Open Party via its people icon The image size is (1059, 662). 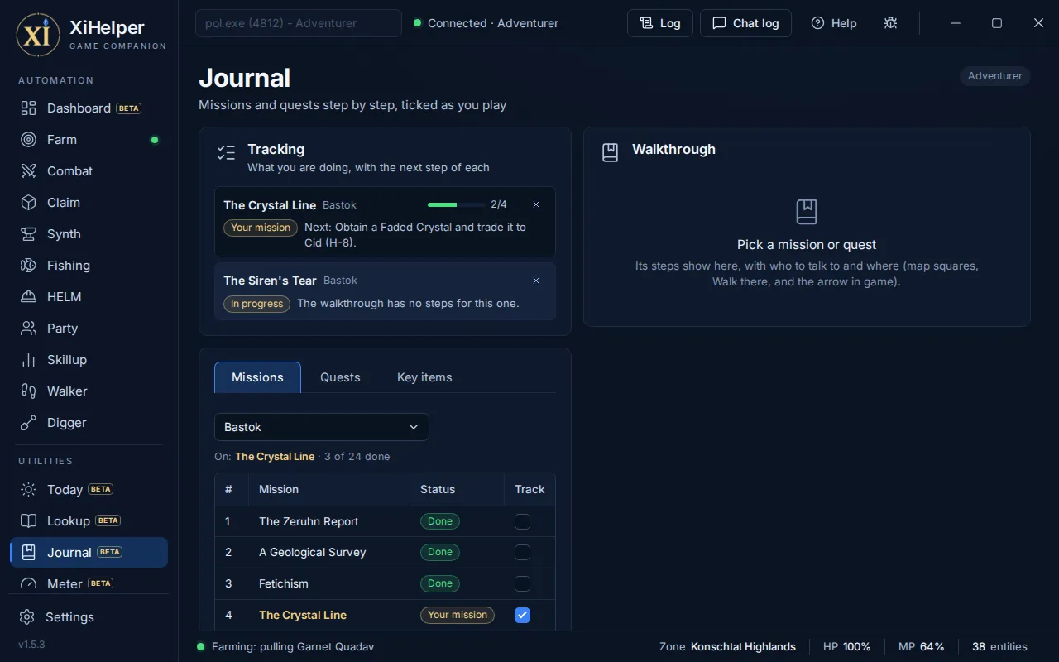click(x=29, y=329)
